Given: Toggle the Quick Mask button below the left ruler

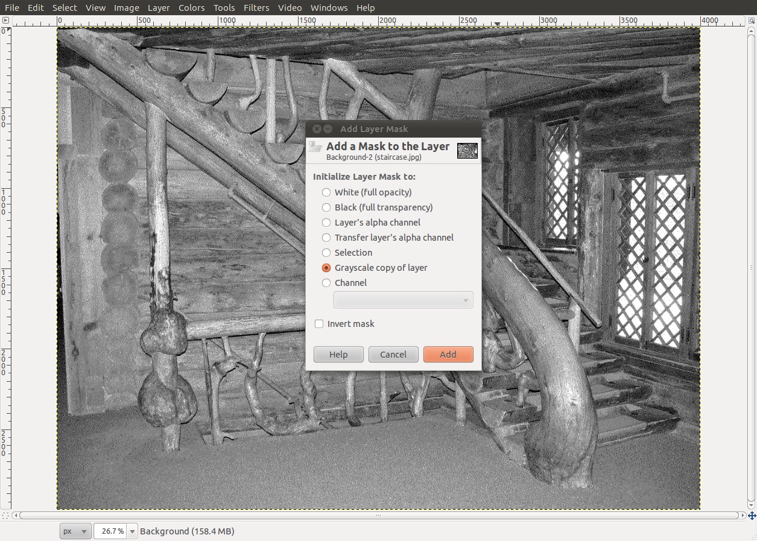Looking at the screenshot, I should tap(5, 516).
